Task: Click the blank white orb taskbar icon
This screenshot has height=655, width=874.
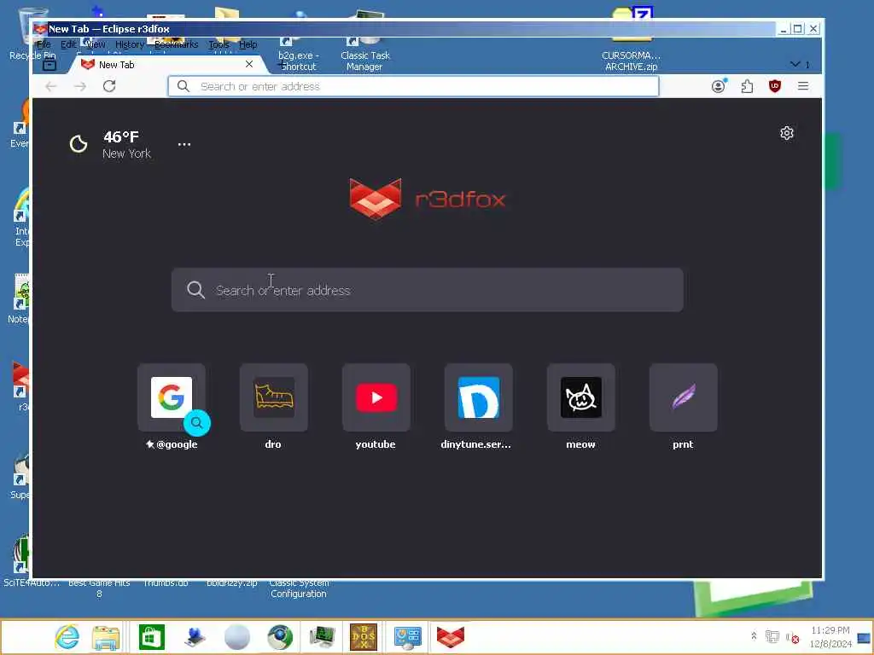Action: tap(237, 637)
